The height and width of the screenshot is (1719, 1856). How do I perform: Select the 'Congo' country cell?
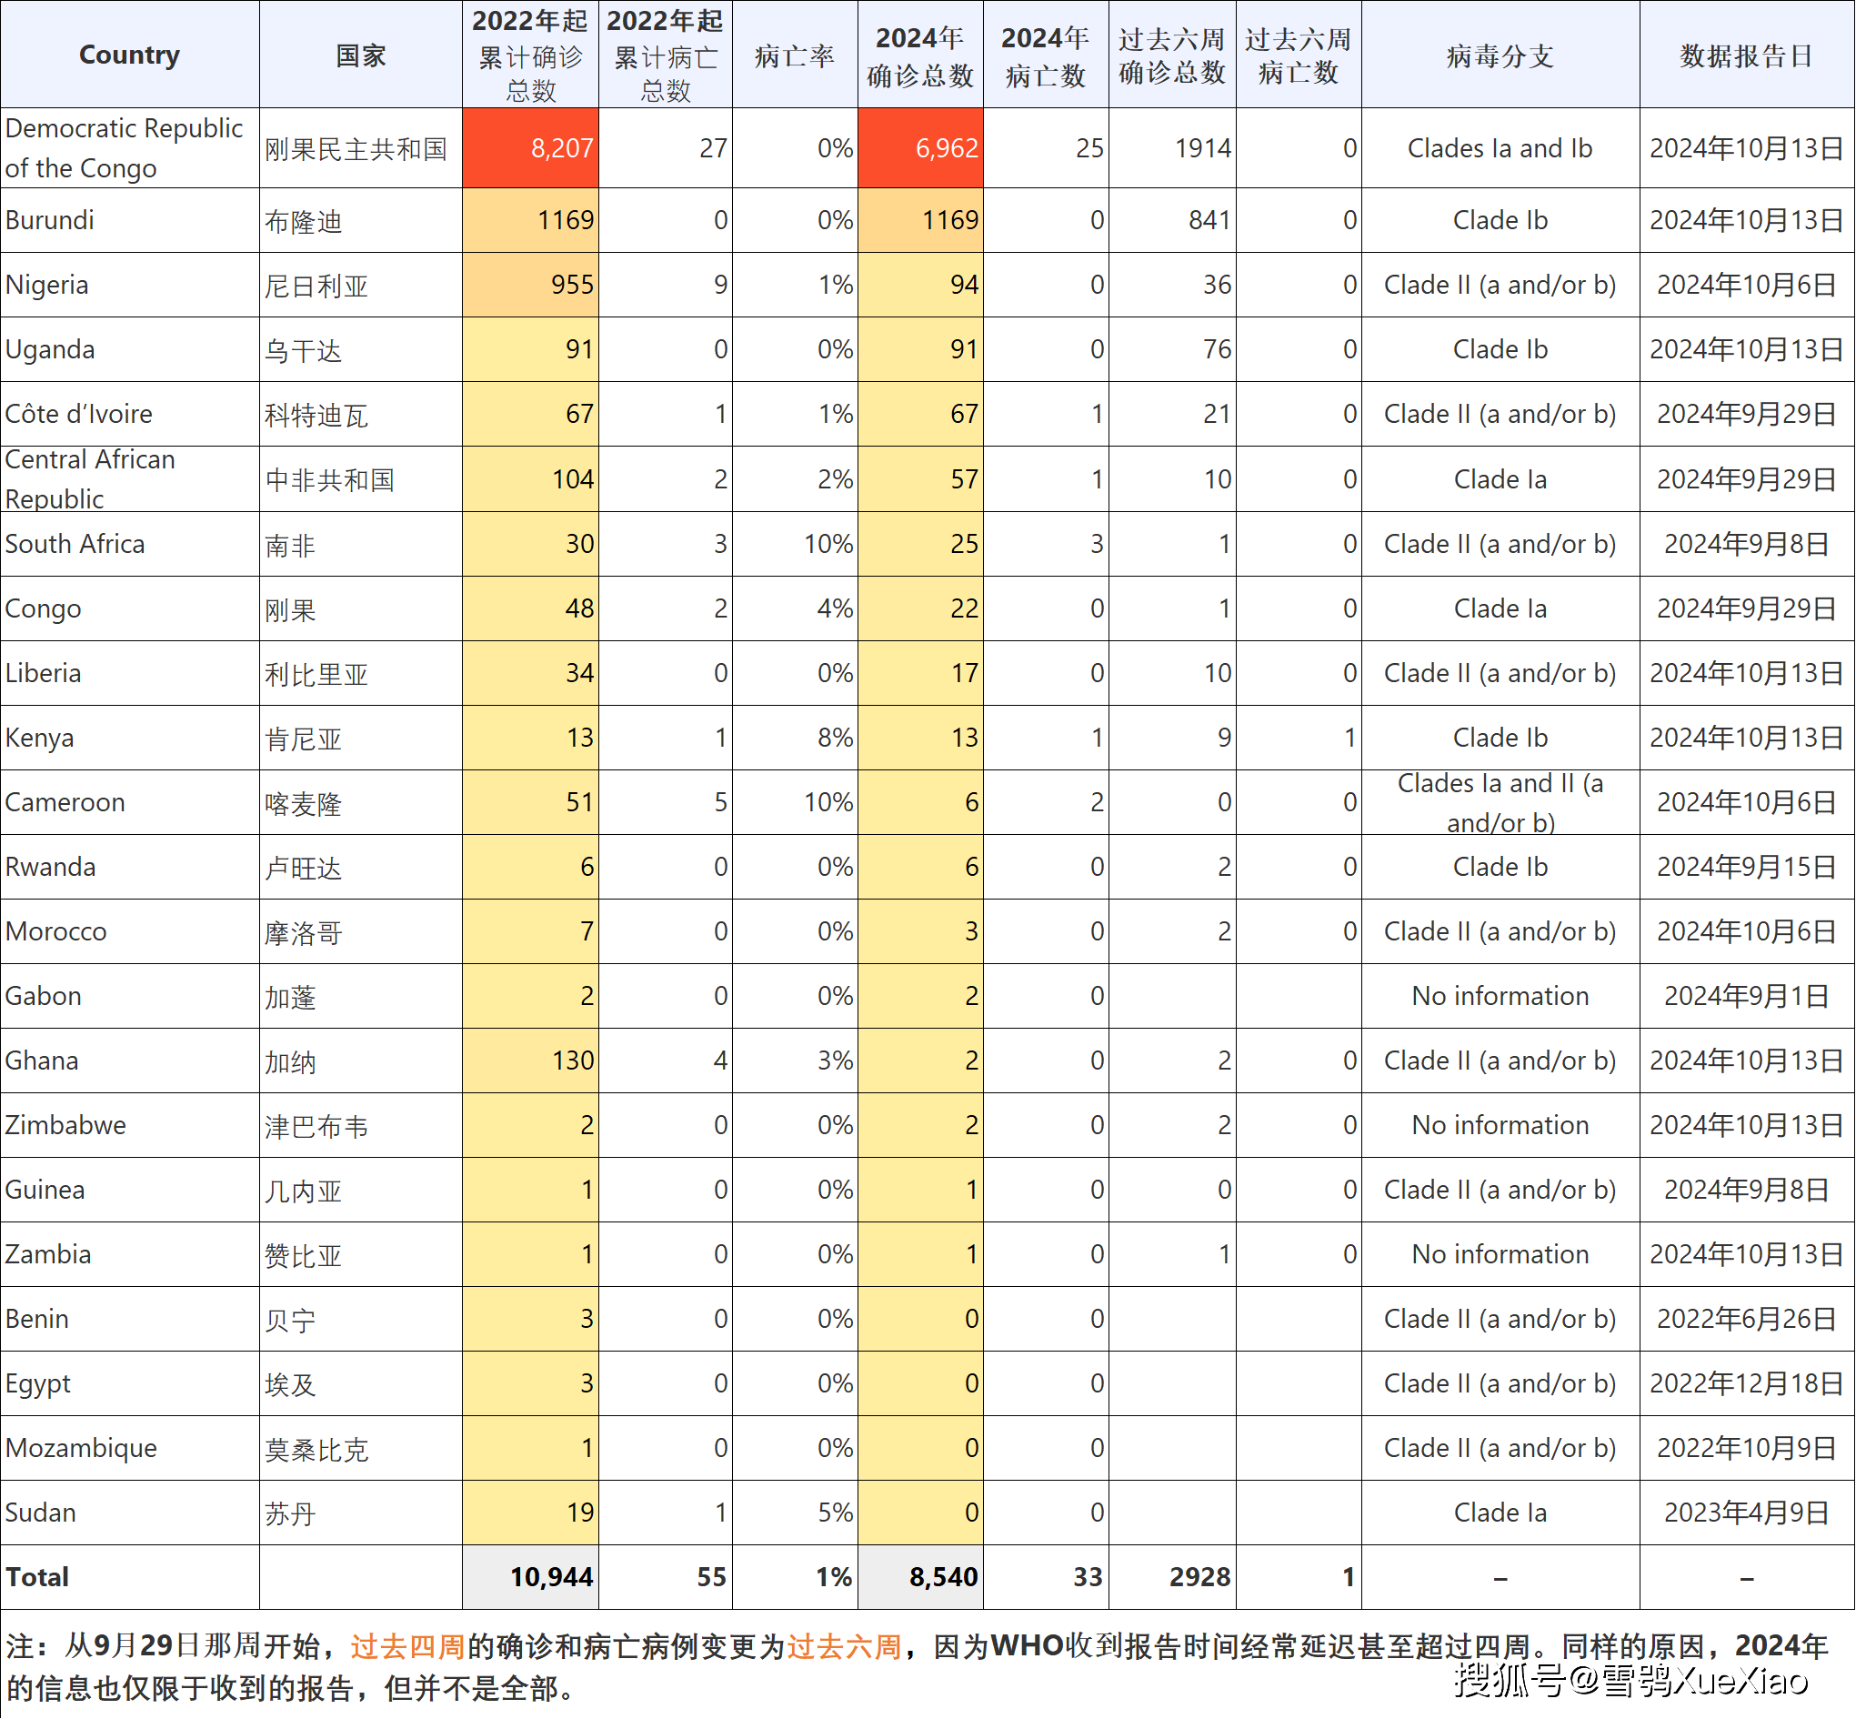(129, 608)
